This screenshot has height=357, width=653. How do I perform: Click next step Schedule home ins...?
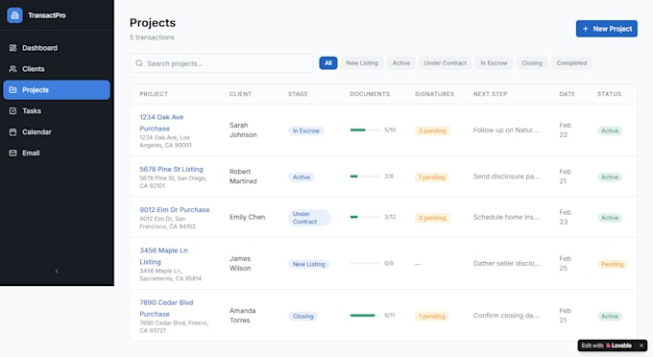pos(506,217)
